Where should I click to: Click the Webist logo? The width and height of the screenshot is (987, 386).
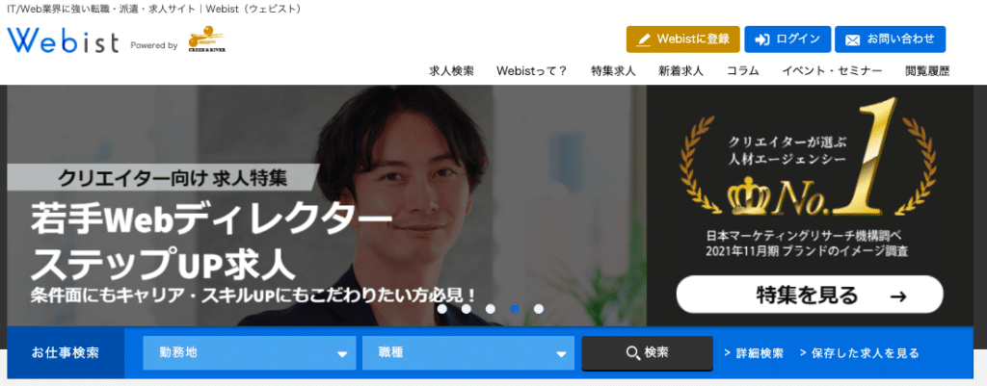click(x=63, y=40)
